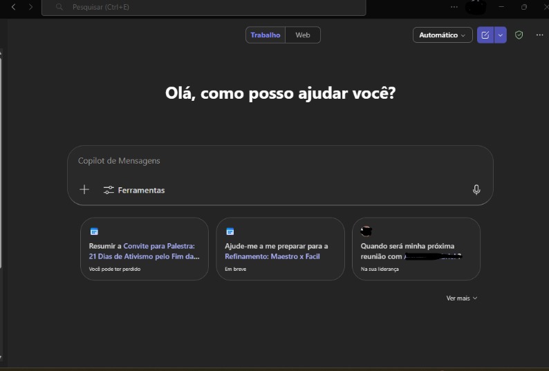Open title bar more options ellipsis
Screen dimensions: 549x371
(x=454, y=7)
